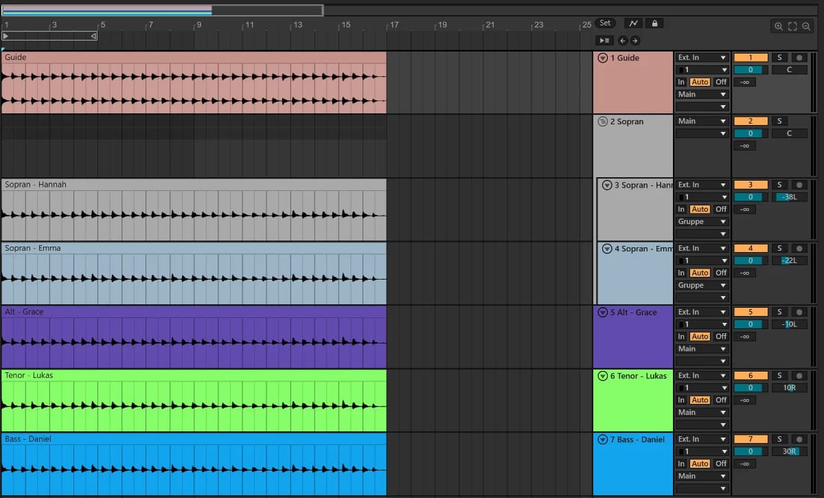Collapse the 1 Guide track arrow
Screen dimensions: 824x498
(x=603, y=58)
